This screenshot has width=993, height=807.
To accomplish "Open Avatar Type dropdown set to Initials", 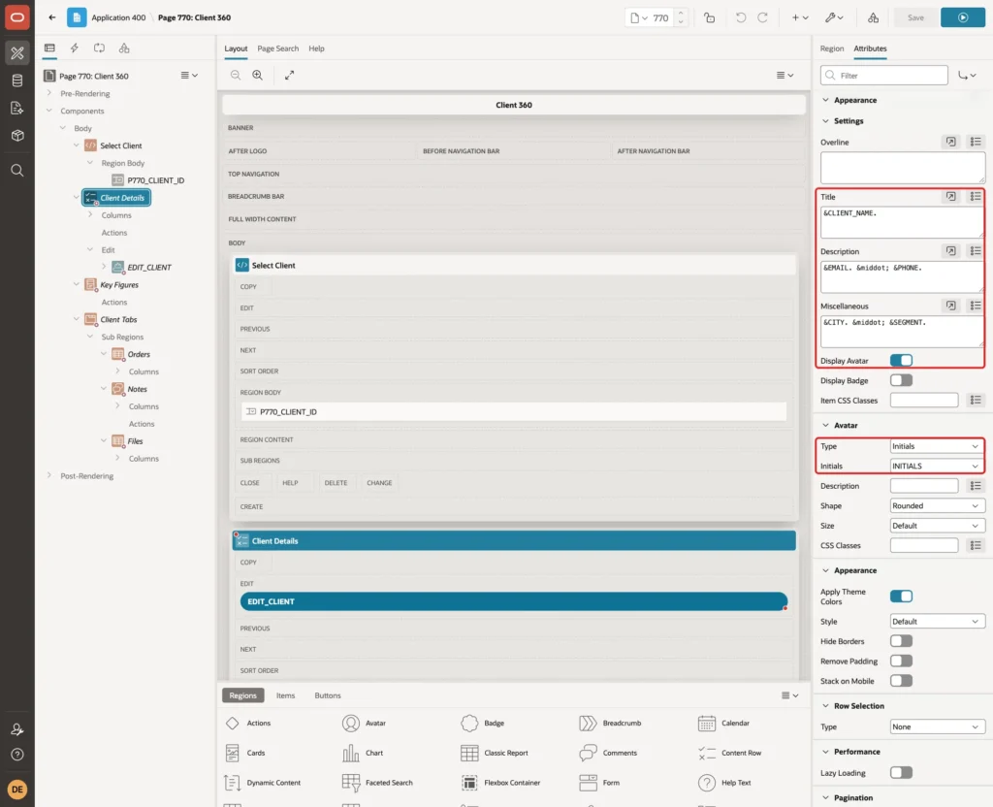I will [x=937, y=446].
